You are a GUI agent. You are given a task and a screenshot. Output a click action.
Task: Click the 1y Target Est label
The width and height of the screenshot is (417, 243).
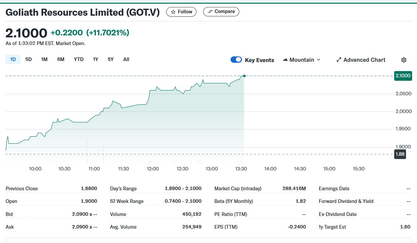[332, 227]
